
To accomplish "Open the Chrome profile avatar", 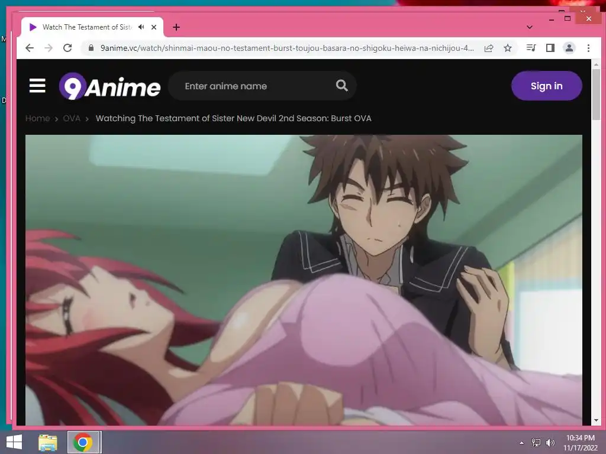I will 569,48.
